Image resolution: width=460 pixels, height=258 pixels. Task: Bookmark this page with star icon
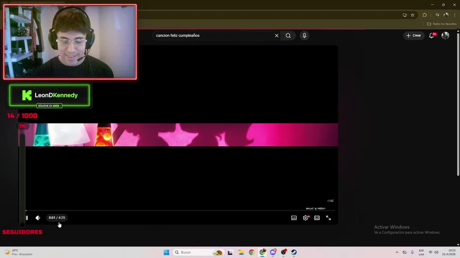tap(413, 15)
